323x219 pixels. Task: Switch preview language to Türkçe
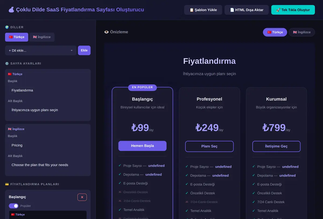point(275,32)
